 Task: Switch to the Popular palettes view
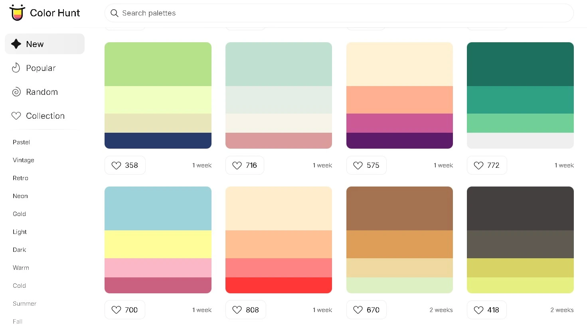point(41,68)
